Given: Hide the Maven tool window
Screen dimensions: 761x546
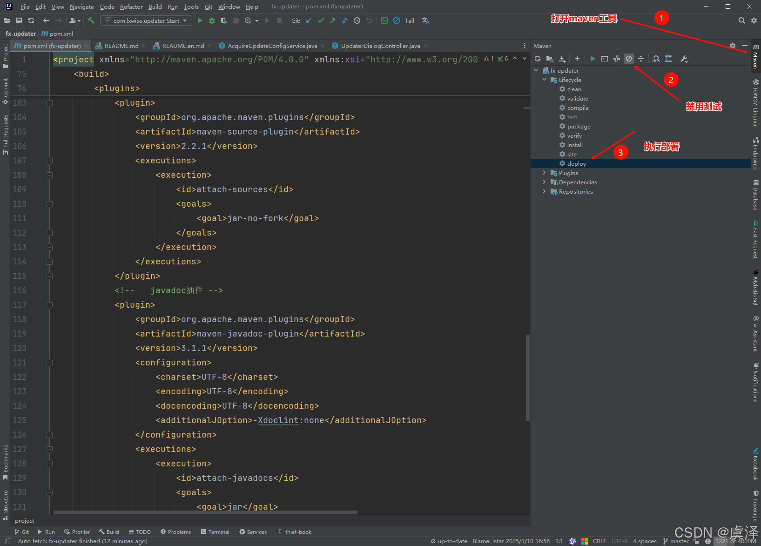Looking at the screenshot, I should tap(744, 46).
